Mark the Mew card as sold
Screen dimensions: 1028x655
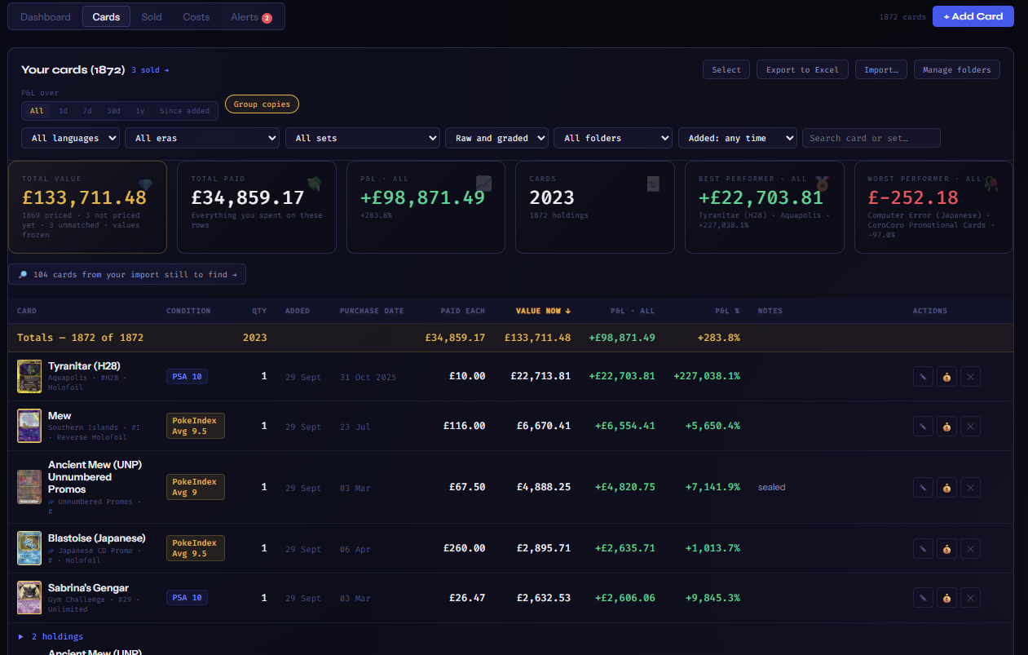click(x=946, y=426)
